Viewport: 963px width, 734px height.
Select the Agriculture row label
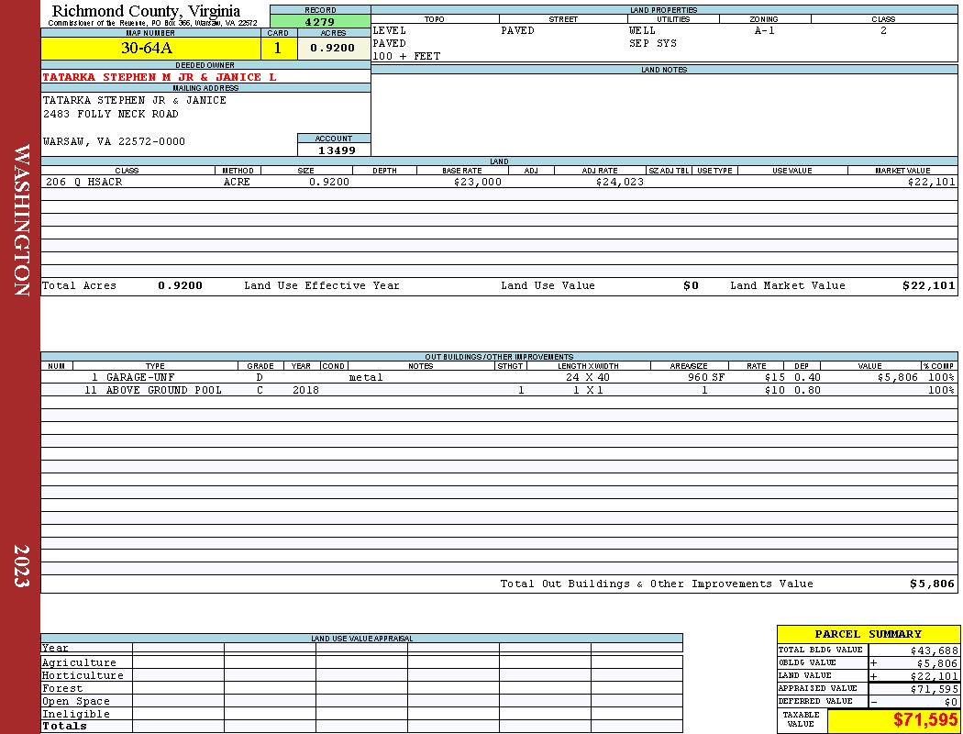point(79,662)
